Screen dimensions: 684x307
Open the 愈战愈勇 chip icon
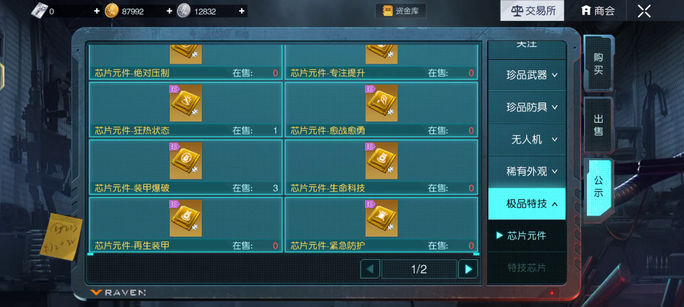pyautogui.click(x=381, y=103)
